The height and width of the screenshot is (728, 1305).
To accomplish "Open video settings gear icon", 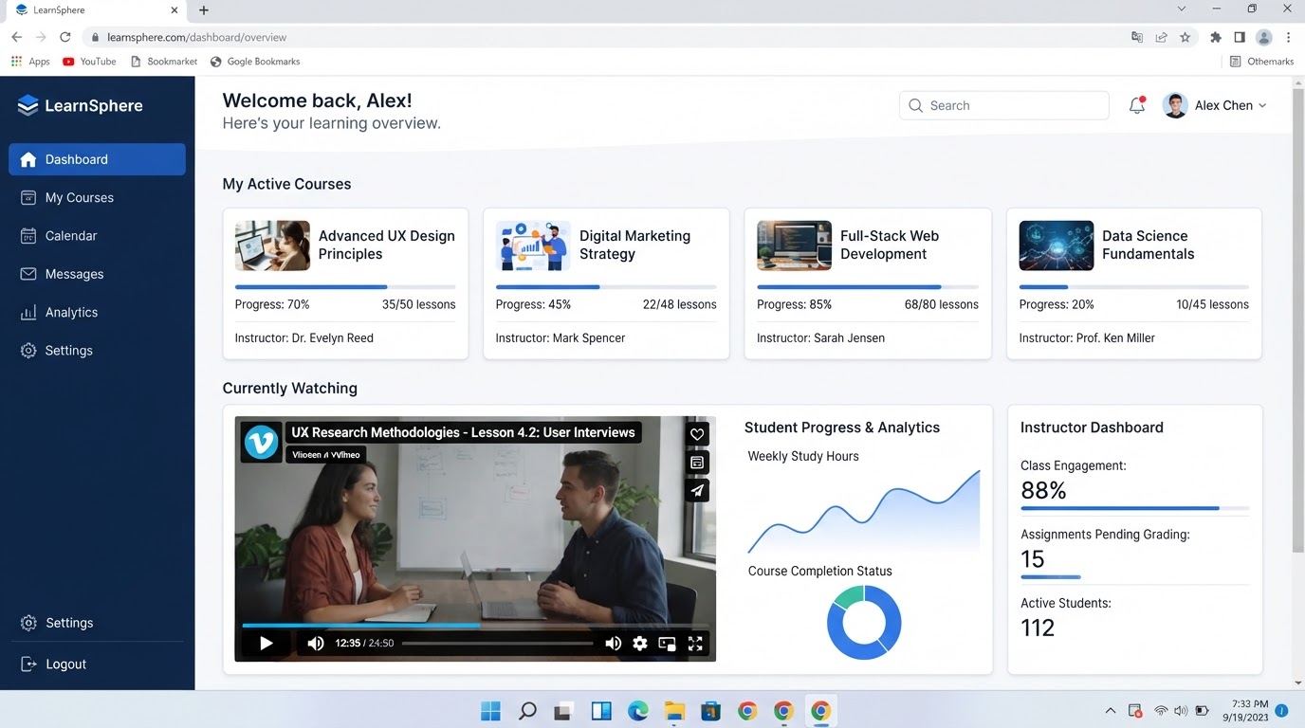I will click(x=640, y=644).
